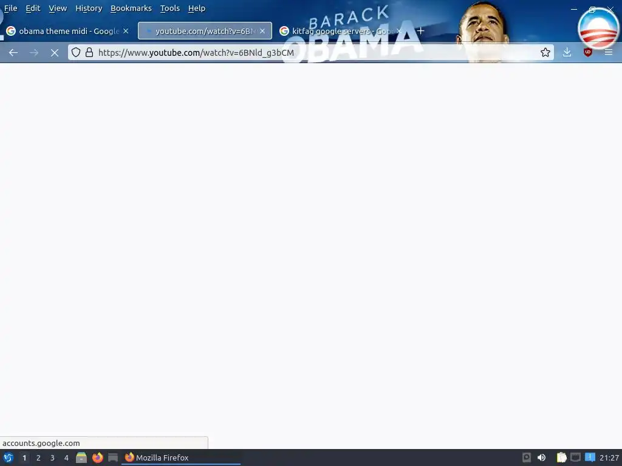Screen dimensions: 622x466
Task: Open the Edit menu
Action: point(33,8)
